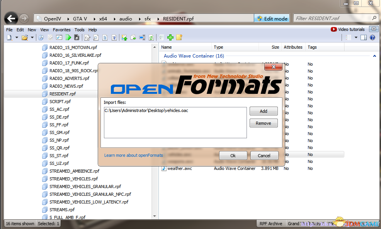This screenshot has height=229, width=381.
Task: Click the search magnifier in the filter box
Action: click(374, 18)
